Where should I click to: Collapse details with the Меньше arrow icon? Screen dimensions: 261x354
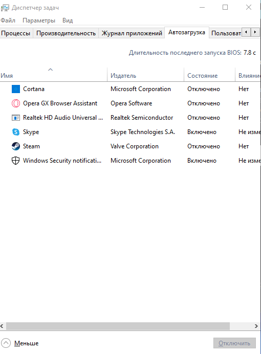point(6,343)
